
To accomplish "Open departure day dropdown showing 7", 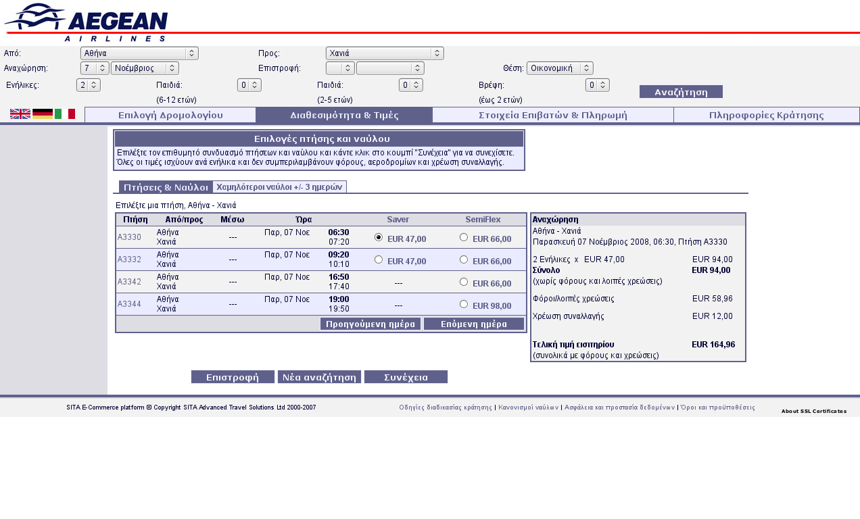I will coord(95,68).
